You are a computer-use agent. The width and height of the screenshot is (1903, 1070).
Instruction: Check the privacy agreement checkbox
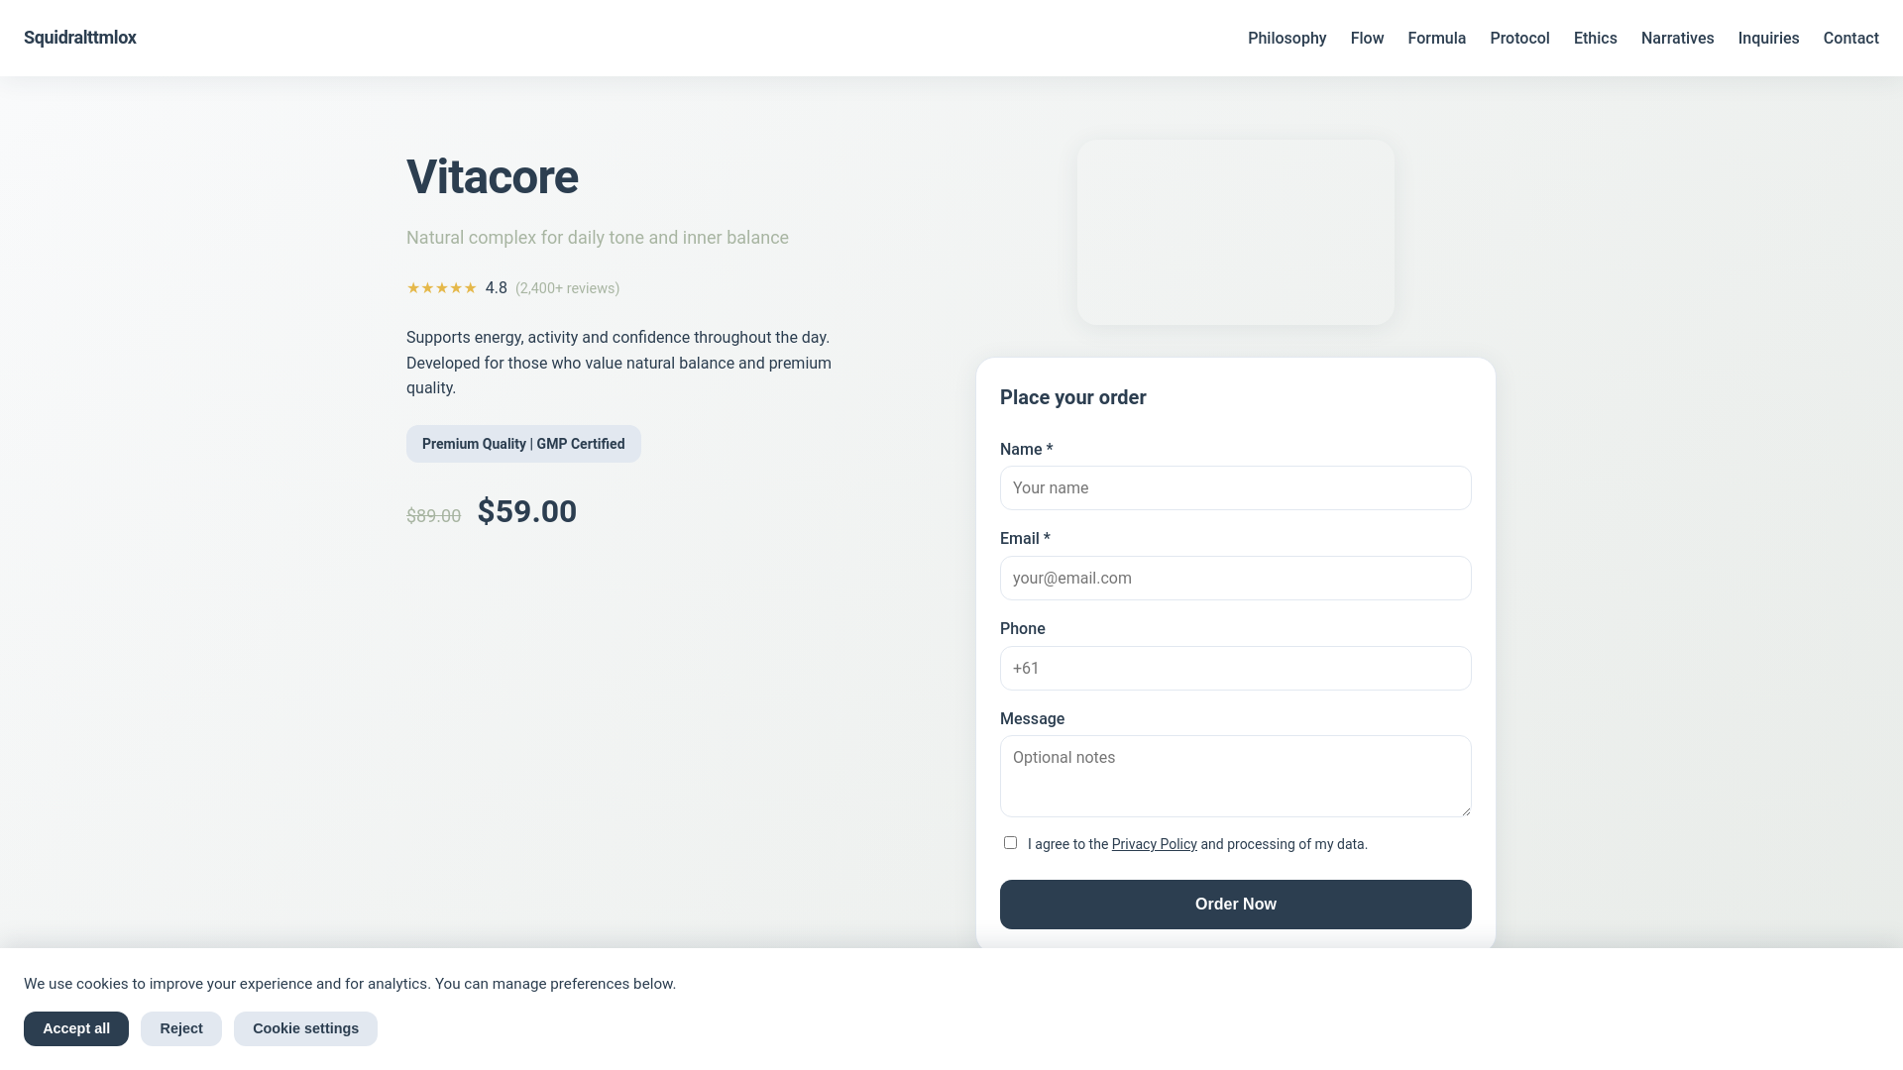point(1010,843)
